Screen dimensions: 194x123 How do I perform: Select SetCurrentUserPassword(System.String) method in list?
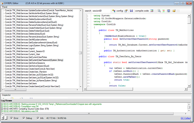[34, 60]
